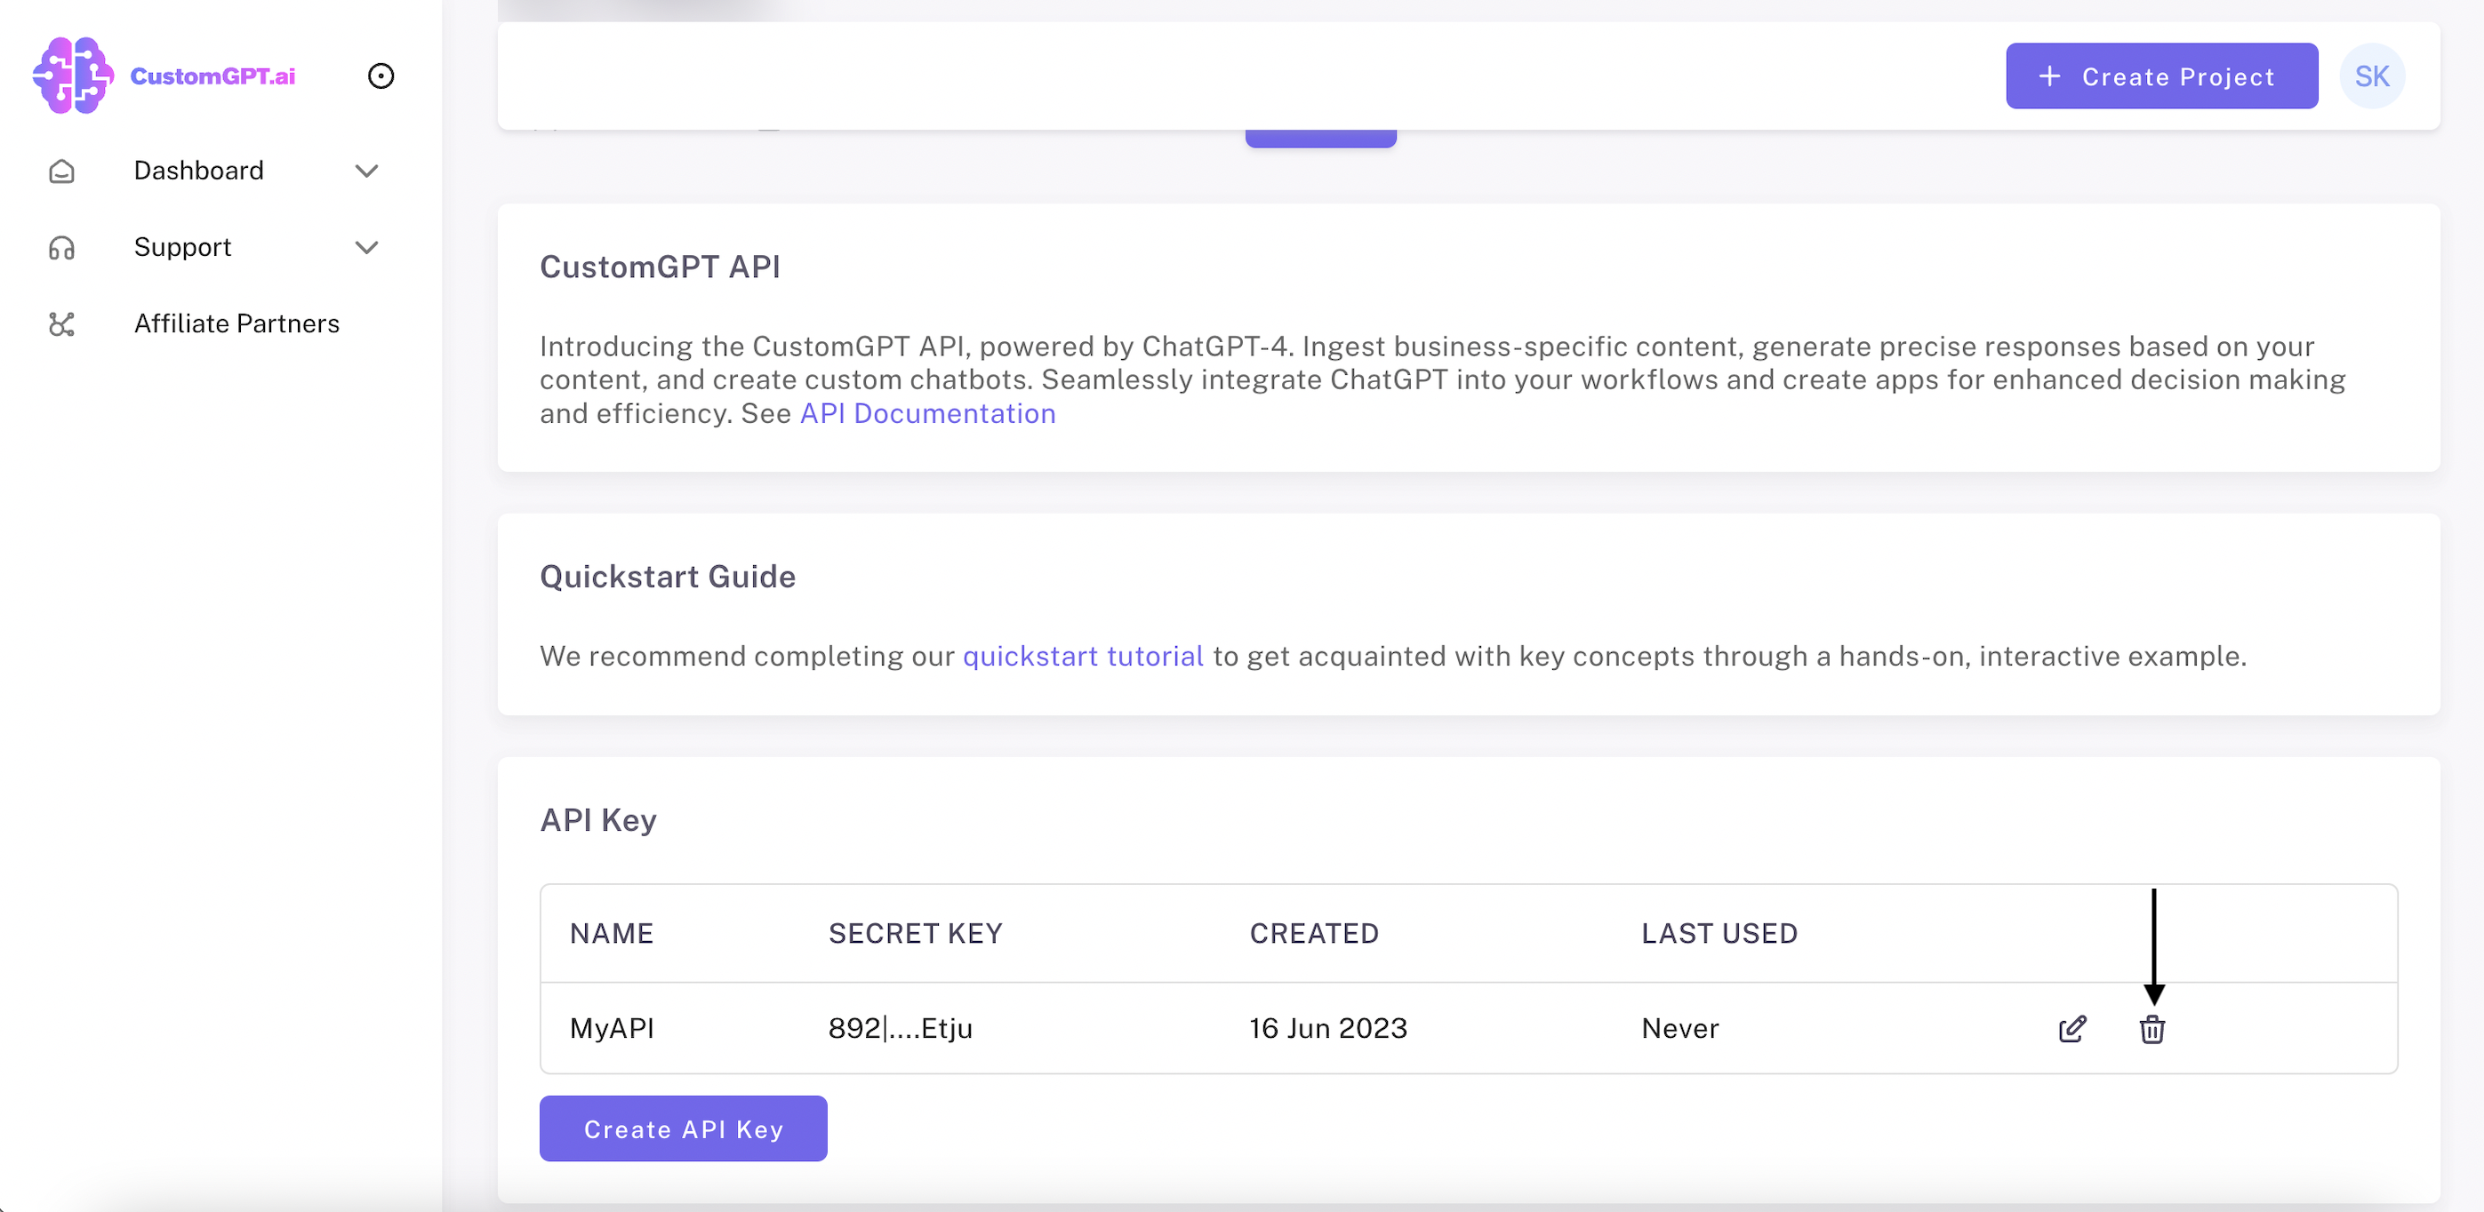Toggle the sidebar collapse circle icon
The width and height of the screenshot is (2484, 1212).
(381, 76)
